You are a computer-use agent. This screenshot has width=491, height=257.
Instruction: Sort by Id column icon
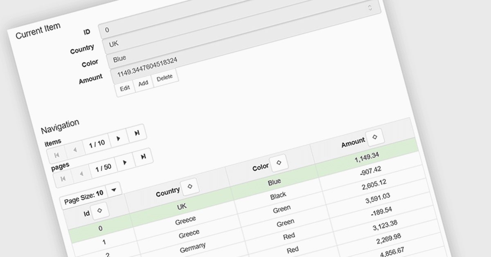point(99,210)
